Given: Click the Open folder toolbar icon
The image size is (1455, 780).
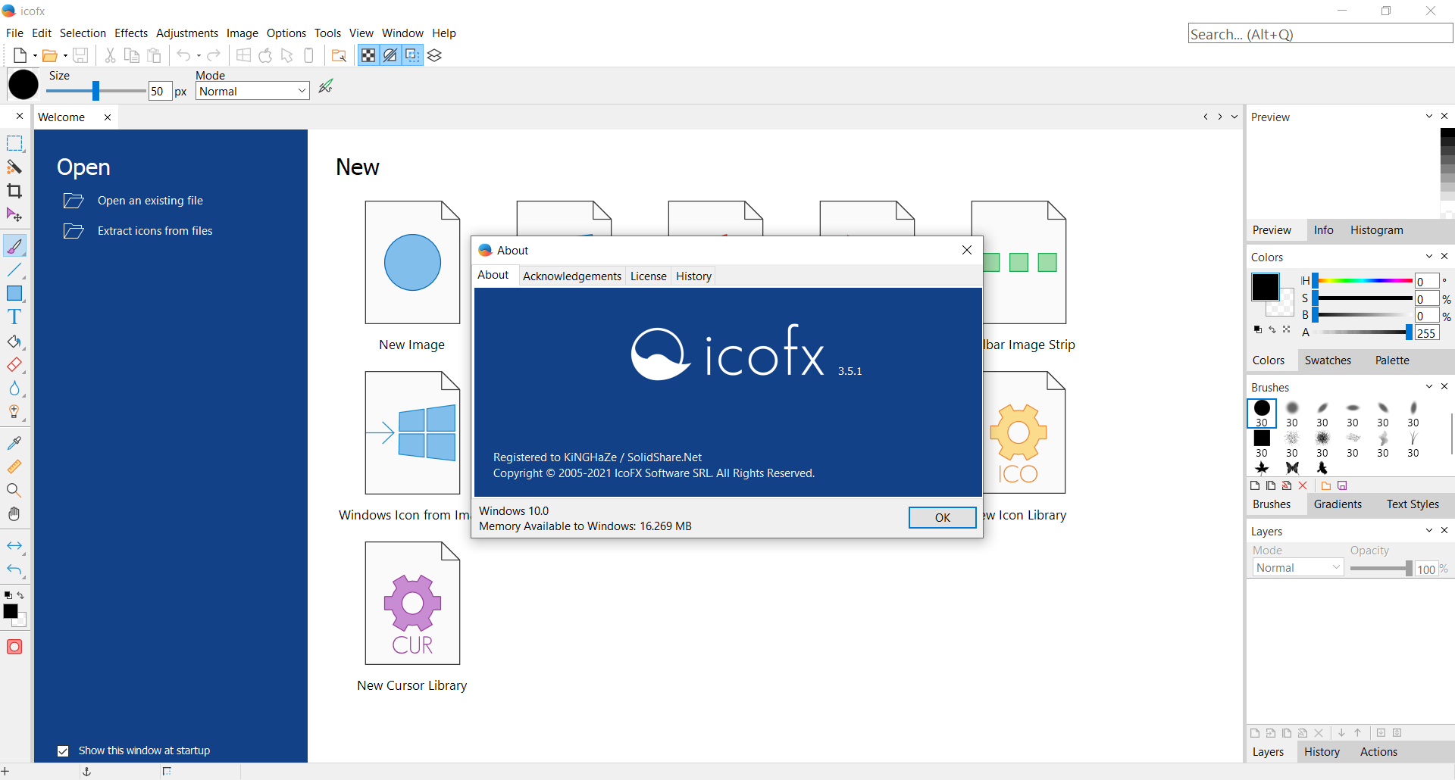Looking at the screenshot, I should point(50,55).
